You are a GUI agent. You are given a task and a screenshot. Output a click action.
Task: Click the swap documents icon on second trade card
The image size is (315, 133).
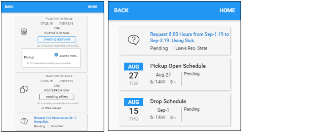(24, 89)
